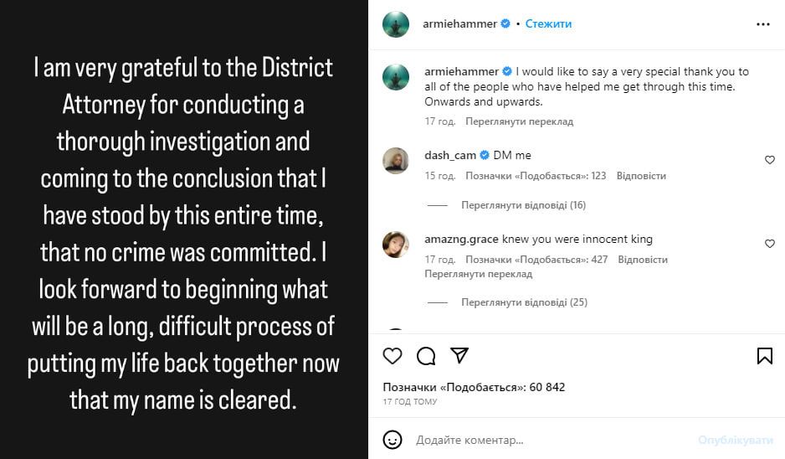
Task: Reply to the dash_cam comment
Action: coord(641,176)
